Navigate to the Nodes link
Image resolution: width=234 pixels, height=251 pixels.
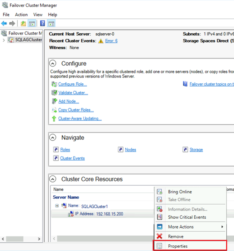click(x=130, y=150)
